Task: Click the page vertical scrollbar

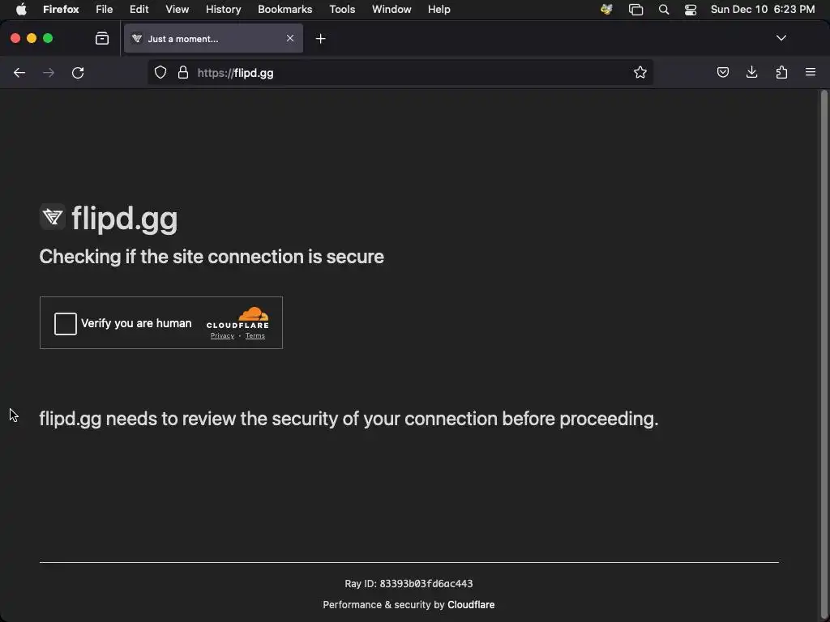Action: coord(824,356)
